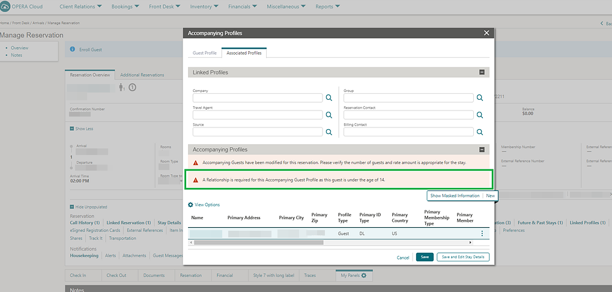Open the Housekeeping notification link
Image resolution: width=612 pixels, height=292 pixels.
(84, 255)
